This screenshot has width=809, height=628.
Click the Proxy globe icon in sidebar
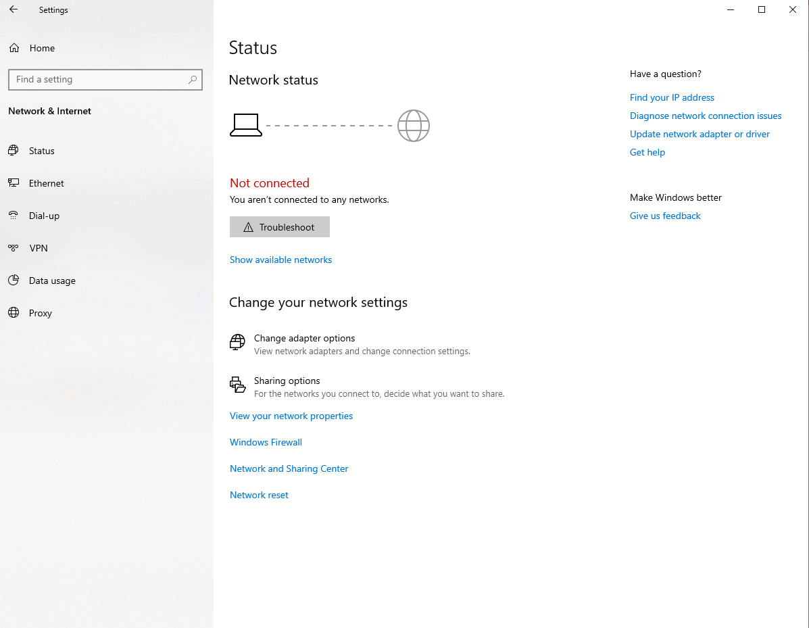click(14, 313)
